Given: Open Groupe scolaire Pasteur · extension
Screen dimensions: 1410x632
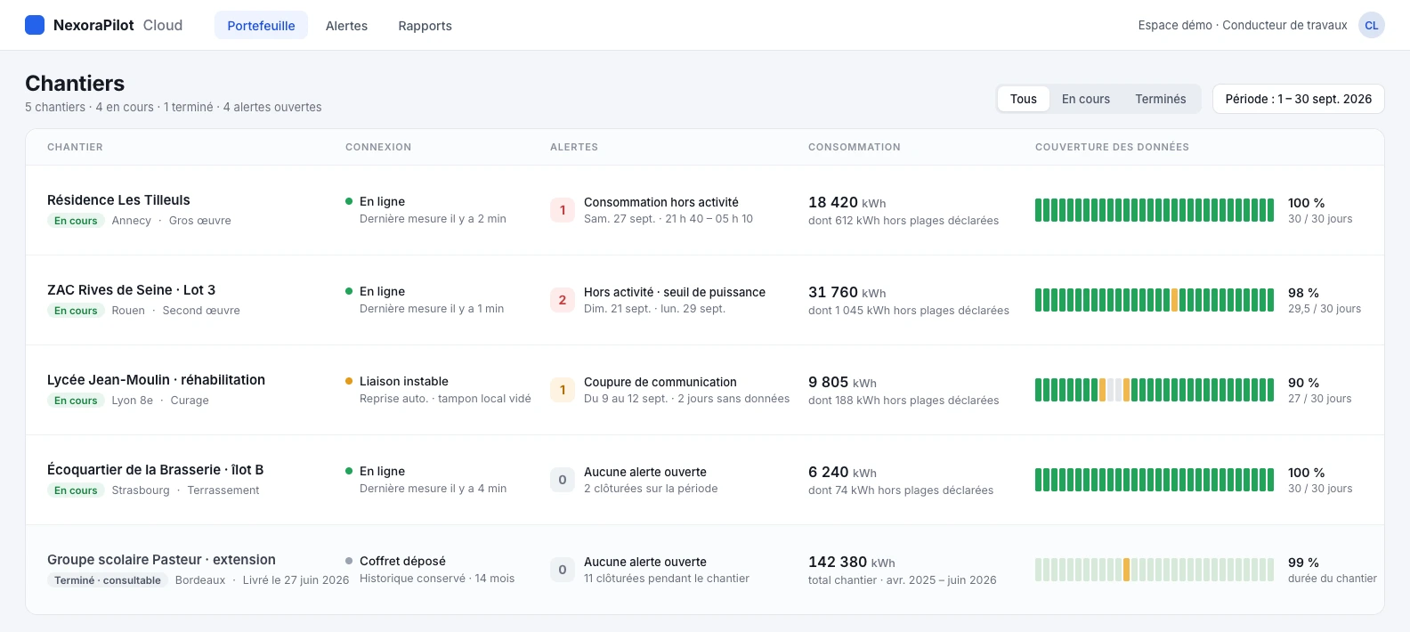Looking at the screenshot, I should tap(161, 560).
